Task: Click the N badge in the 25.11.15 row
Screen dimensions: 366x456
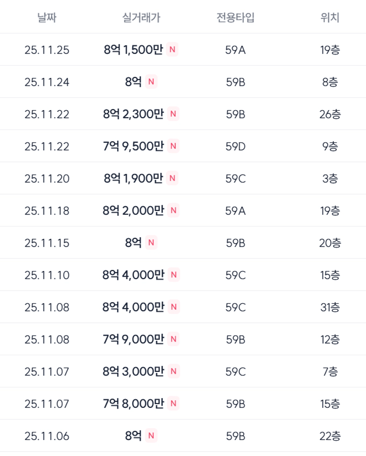Action: 151,243
